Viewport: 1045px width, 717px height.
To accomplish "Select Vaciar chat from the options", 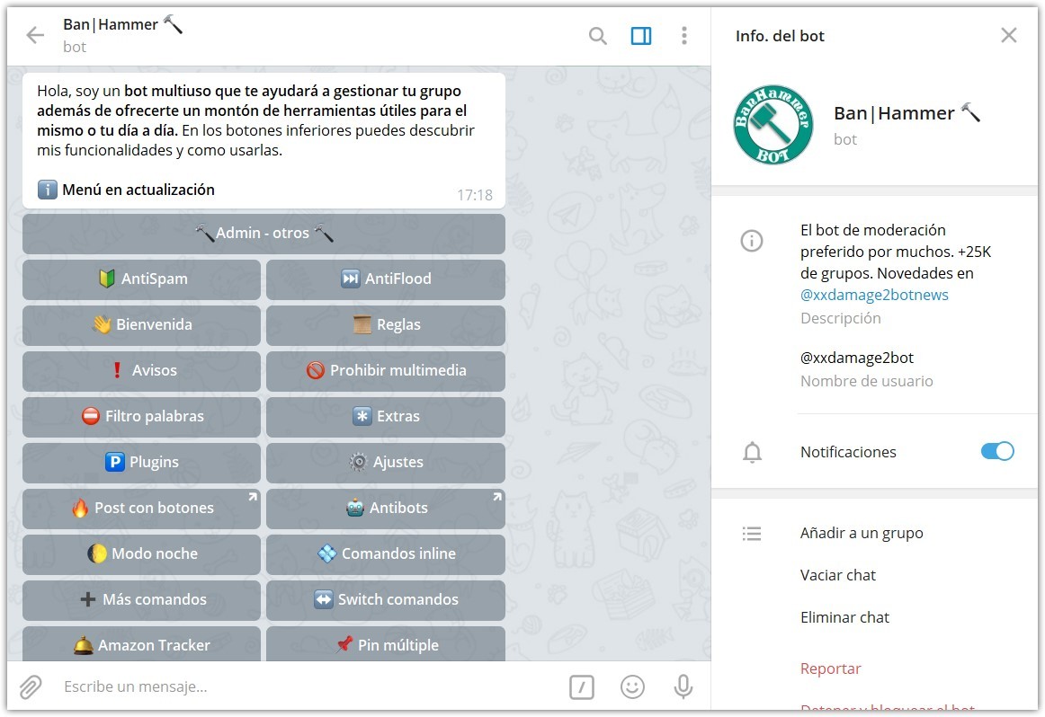I will (x=838, y=575).
